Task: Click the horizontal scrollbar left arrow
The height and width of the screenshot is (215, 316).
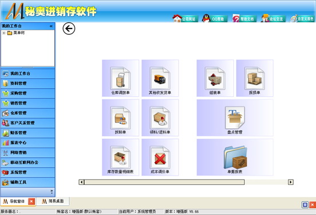Action: (81, 182)
